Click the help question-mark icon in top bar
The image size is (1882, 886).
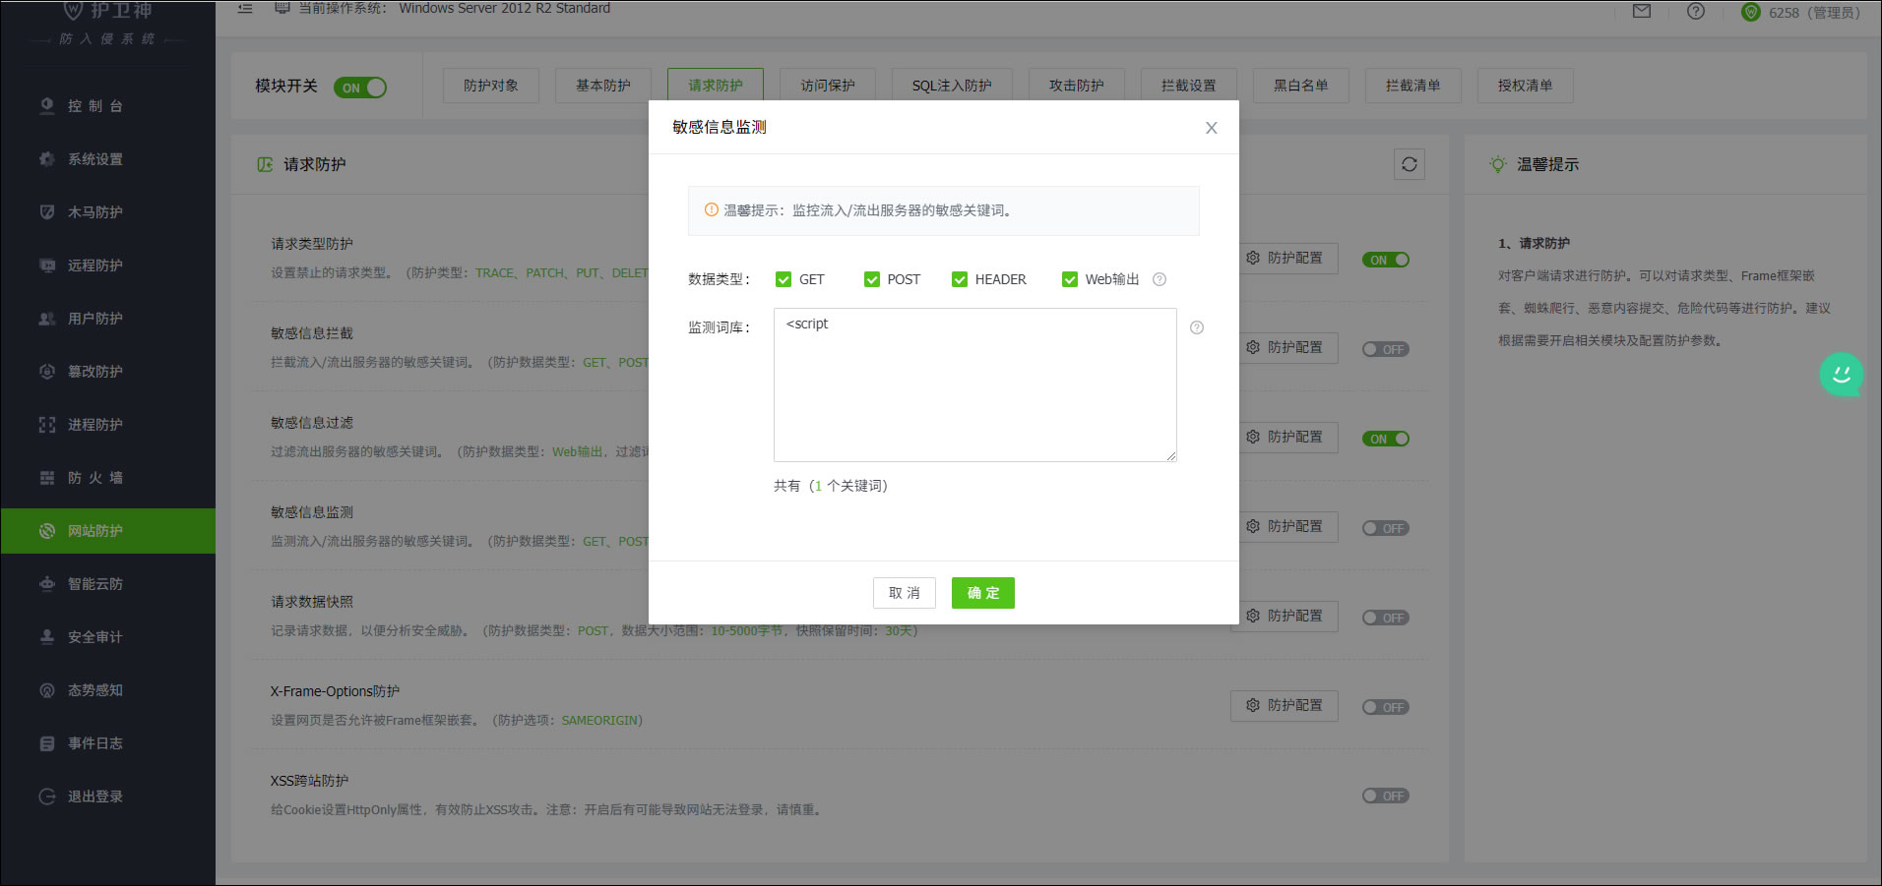[x=1695, y=13]
